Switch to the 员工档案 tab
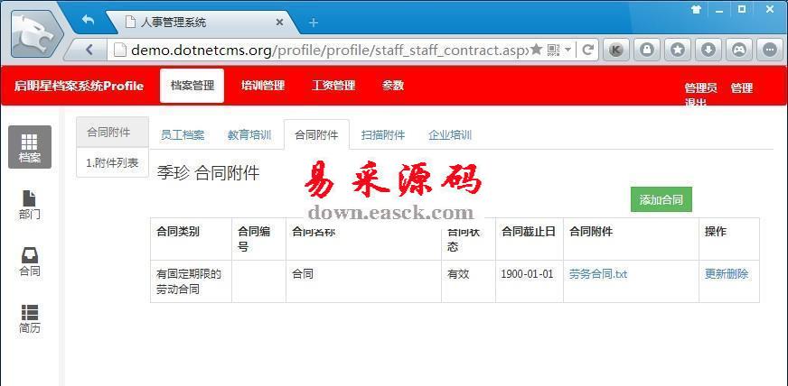 [182, 135]
